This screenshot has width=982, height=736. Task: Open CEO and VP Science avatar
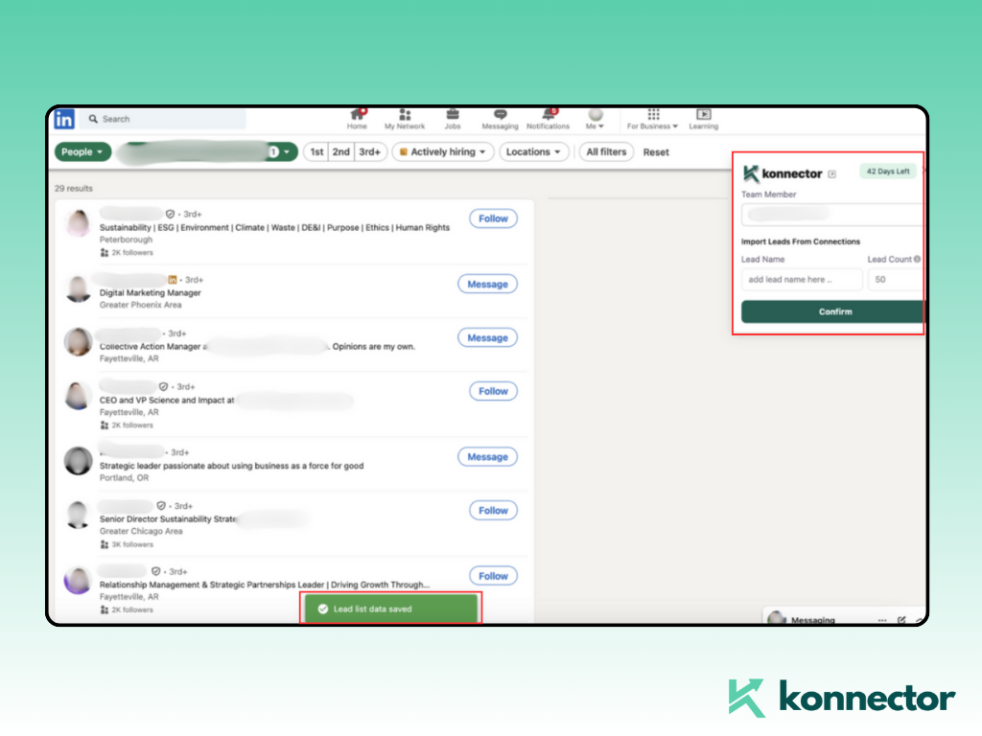pos(79,396)
